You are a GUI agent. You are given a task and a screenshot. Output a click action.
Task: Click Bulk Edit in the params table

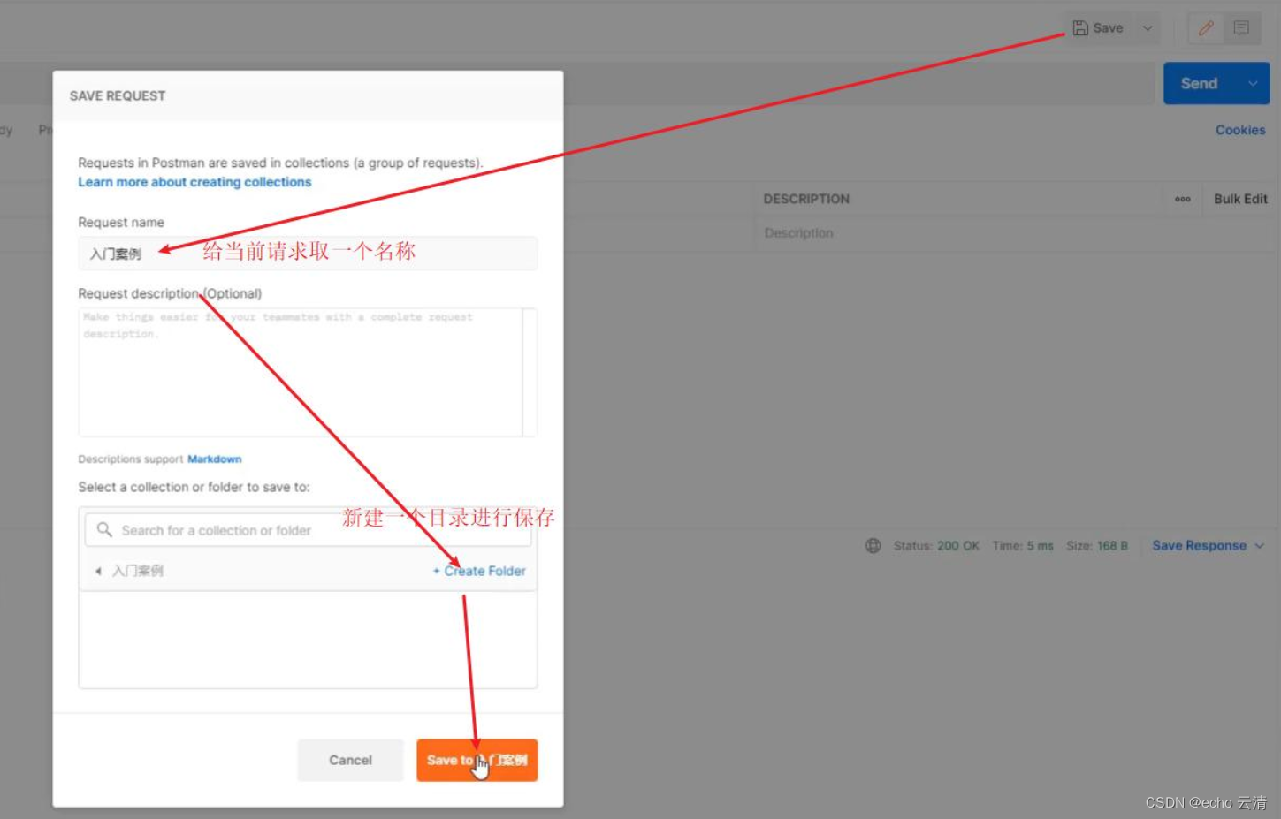(1240, 199)
